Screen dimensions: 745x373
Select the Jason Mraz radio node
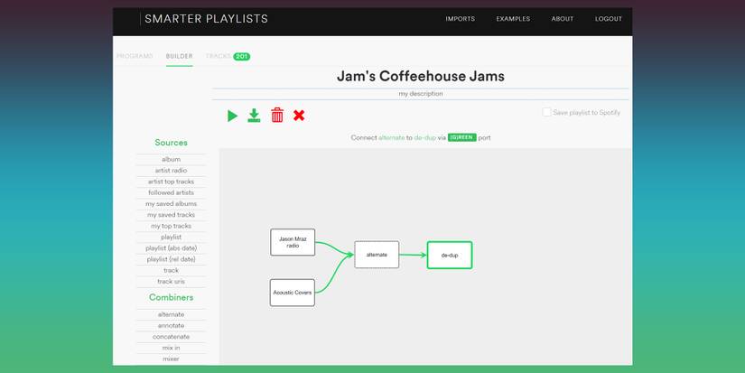click(x=293, y=242)
